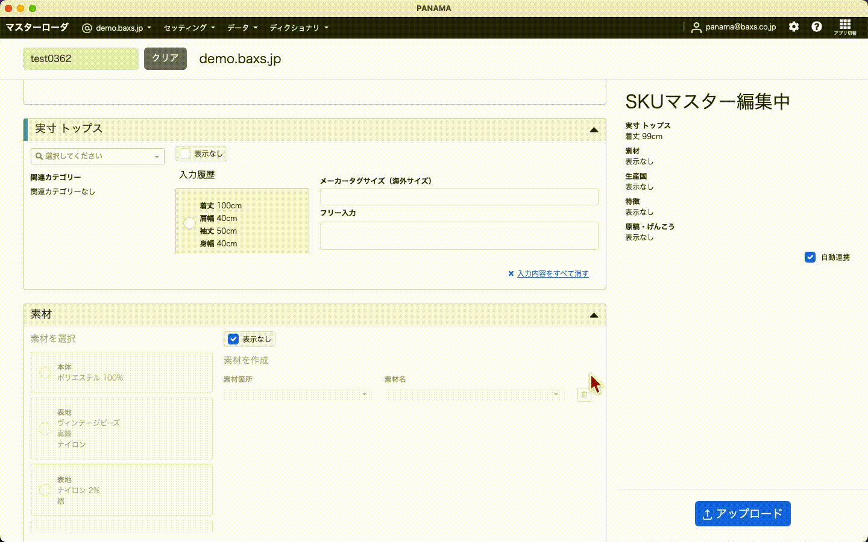
Task: Open the セッティング menu
Action: pyautogui.click(x=189, y=28)
